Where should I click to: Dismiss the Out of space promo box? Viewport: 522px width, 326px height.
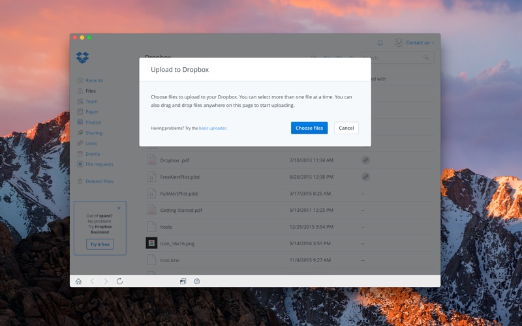coord(119,209)
